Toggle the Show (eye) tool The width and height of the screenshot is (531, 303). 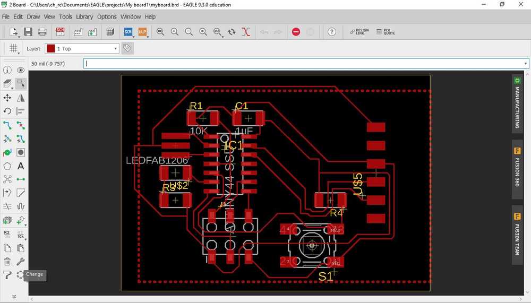[x=21, y=70]
